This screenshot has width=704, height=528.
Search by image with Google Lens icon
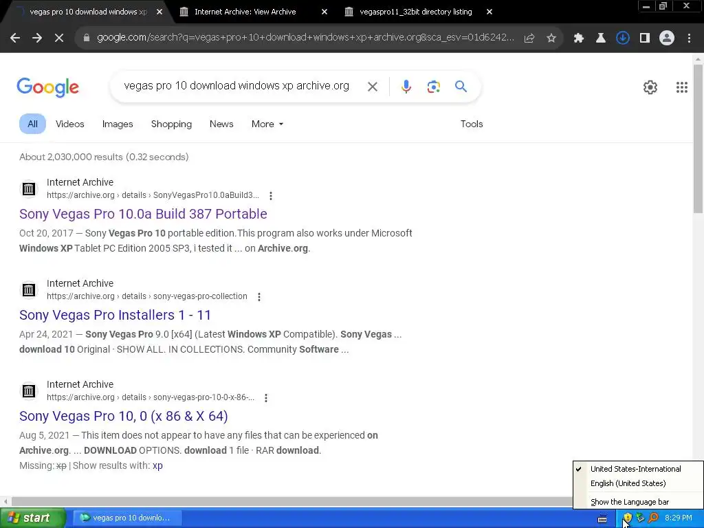(x=433, y=86)
